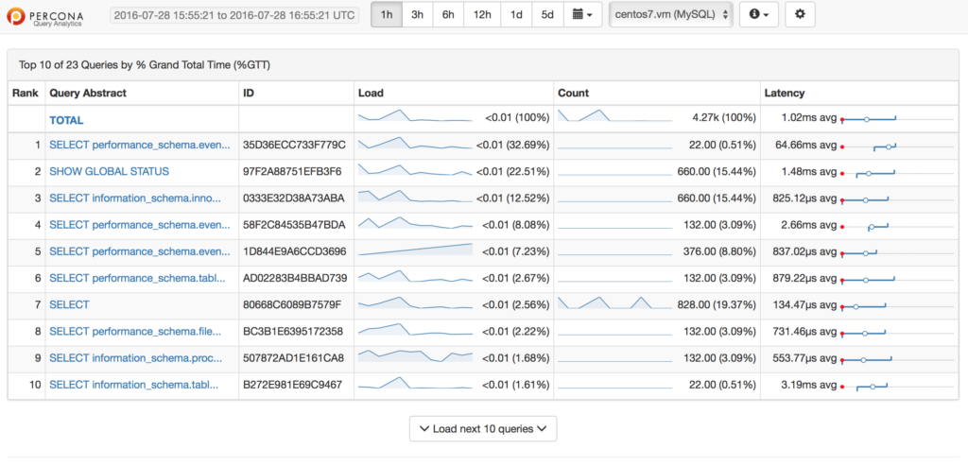The image size is (968, 466).
Task: Click the Latency column header
Action: (x=785, y=94)
